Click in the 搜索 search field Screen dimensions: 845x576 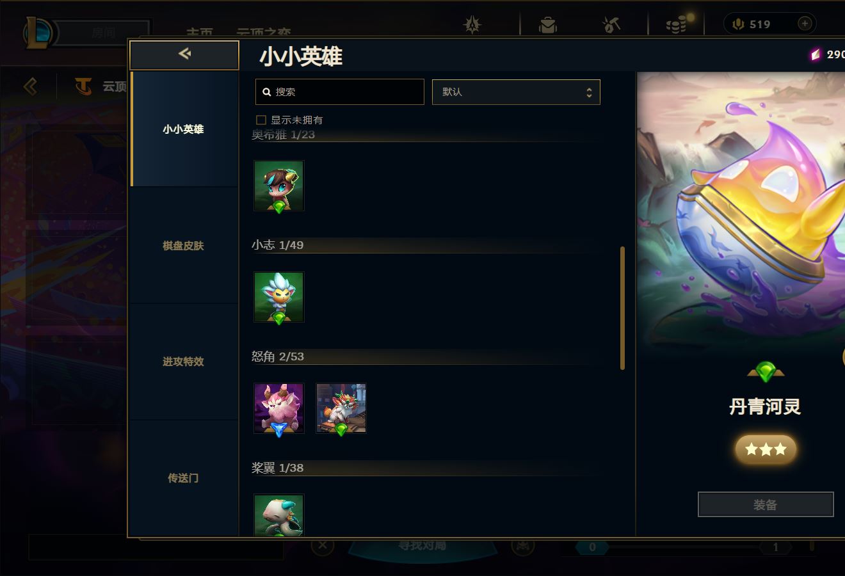[x=340, y=92]
